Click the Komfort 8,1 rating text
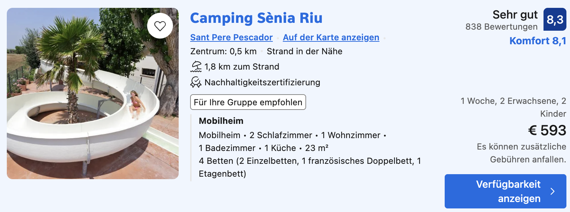Image resolution: width=570 pixels, height=212 pixels. 538,41
